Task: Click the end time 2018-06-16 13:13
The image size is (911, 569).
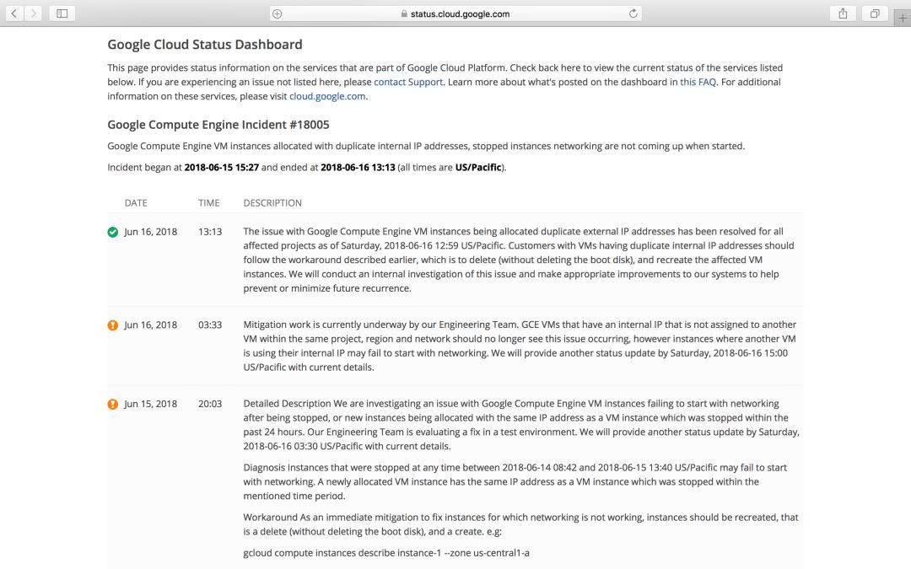Action: pos(358,167)
